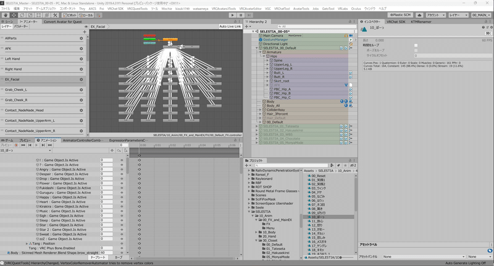494x266 pixels.
Task: Collapse SELESTIA_00-05 scene in Hierarchy
Action: (253, 31)
